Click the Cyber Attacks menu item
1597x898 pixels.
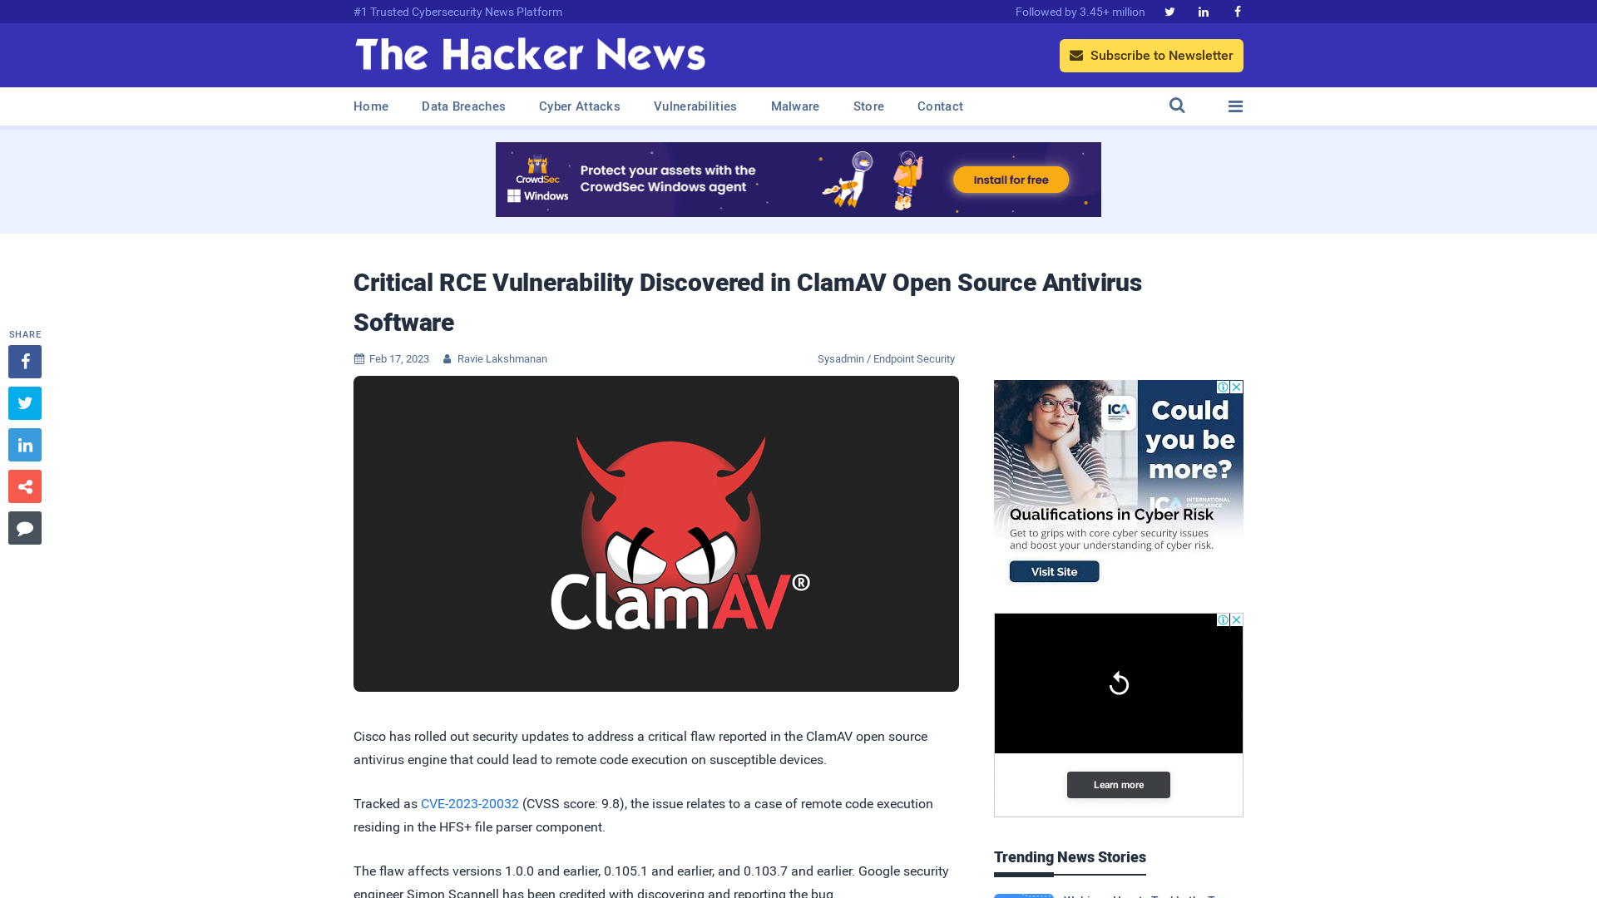[579, 106]
